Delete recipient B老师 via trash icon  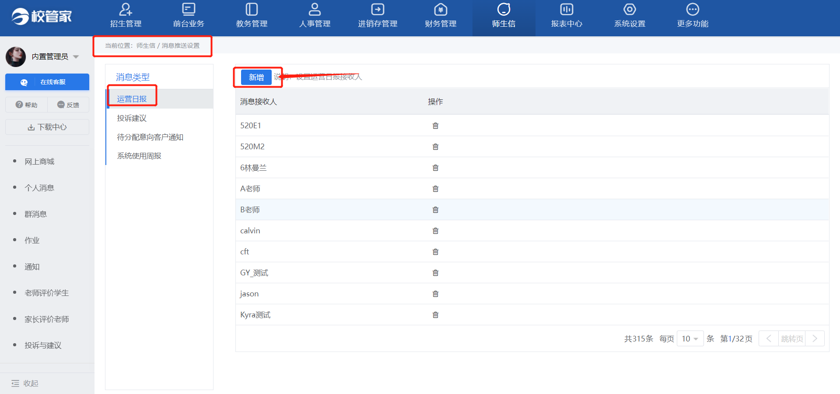435,210
